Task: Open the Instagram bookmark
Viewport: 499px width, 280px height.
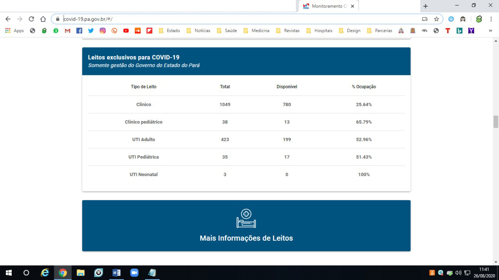Action: coord(103,31)
